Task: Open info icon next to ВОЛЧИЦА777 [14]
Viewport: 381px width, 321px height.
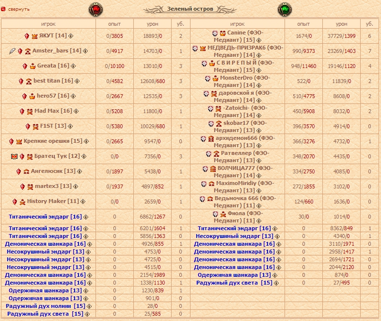Action: coord(259,176)
